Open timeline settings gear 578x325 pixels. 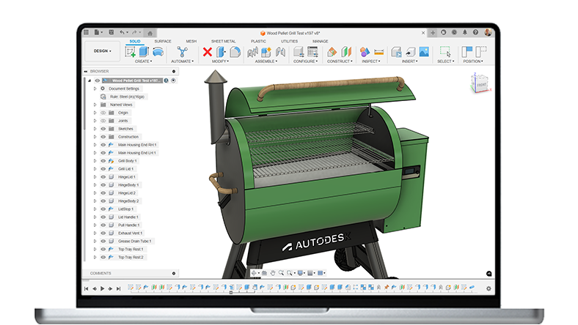pyautogui.click(x=489, y=288)
